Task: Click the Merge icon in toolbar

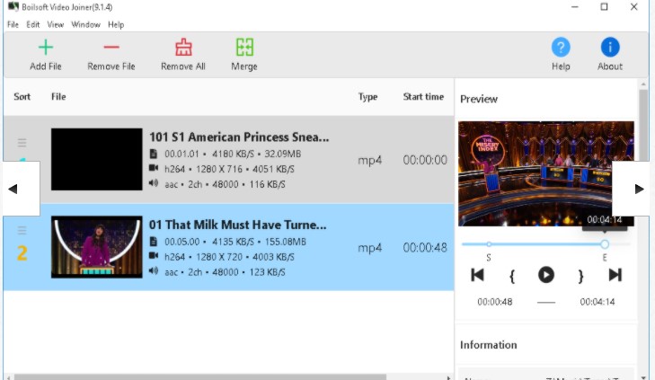Action: [x=243, y=48]
